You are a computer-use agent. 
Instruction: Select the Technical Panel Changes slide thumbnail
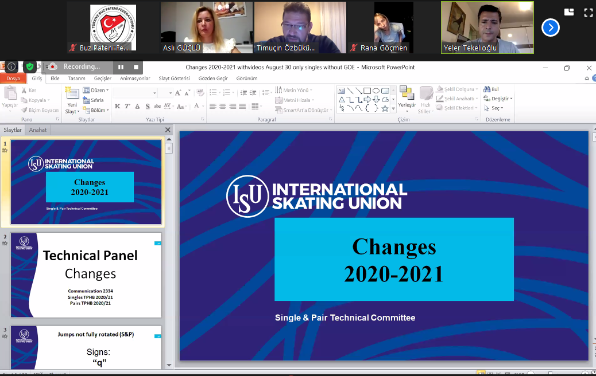pyautogui.click(x=86, y=275)
